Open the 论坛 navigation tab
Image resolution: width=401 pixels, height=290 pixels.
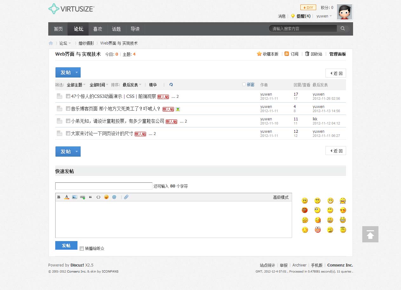tap(78, 29)
